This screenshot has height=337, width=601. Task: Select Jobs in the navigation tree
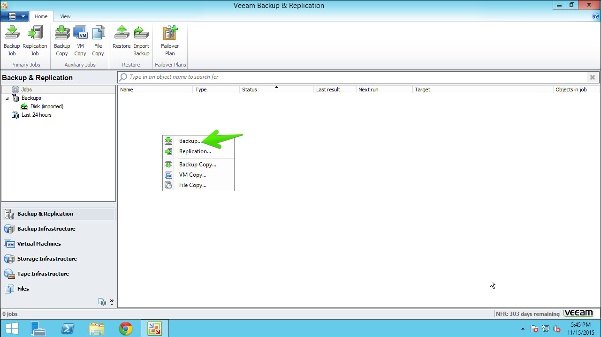point(26,90)
